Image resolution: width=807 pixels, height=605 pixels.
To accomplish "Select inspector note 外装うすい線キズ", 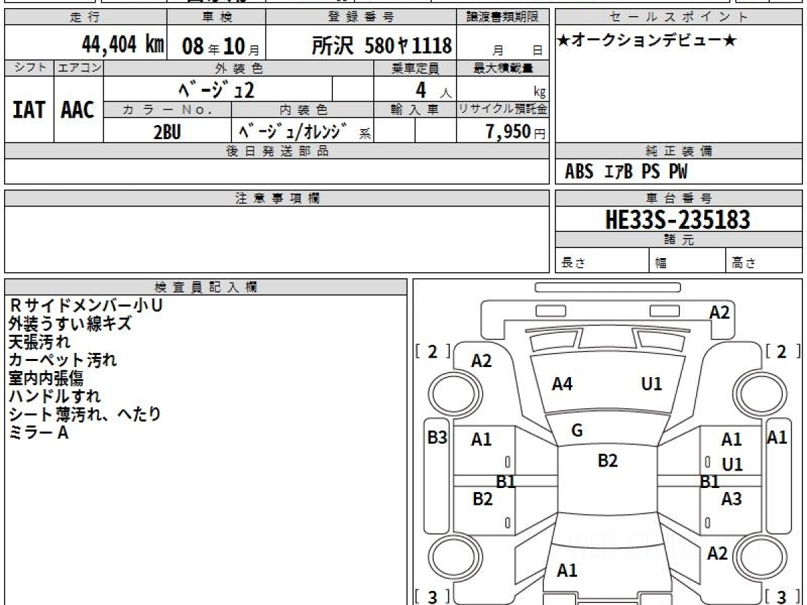I will tap(70, 323).
